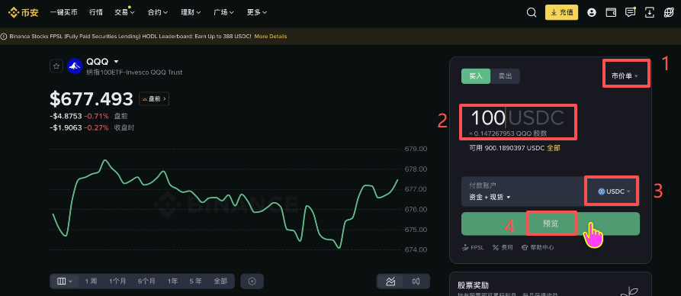Image resolution: width=681 pixels, height=296 pixels.
Task: Click the 充值 deposit button
Action: click(561, 13)
